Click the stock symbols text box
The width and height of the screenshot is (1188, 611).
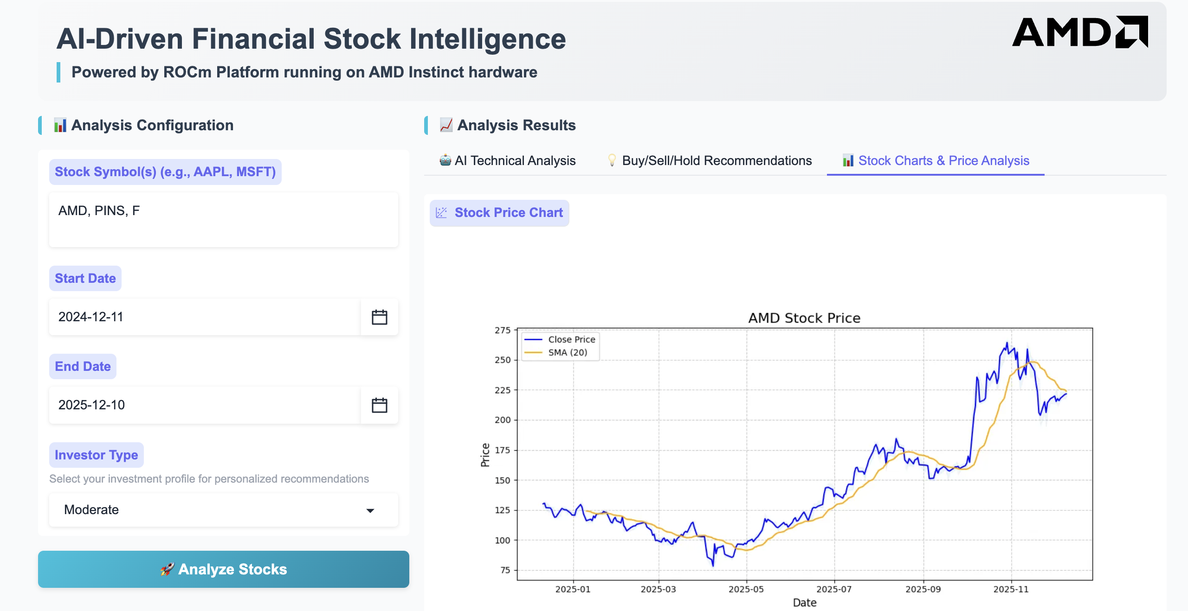point(223,220)
